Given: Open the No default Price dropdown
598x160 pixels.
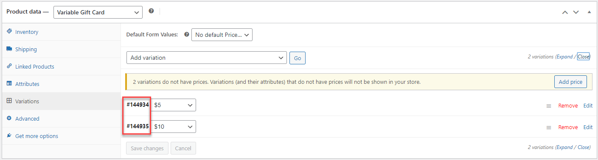Looking at the screenshot, I should tap(222, 35).
